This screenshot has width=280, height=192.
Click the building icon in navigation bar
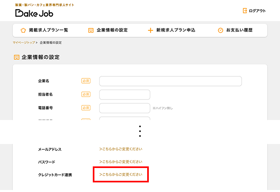(91, 30)
